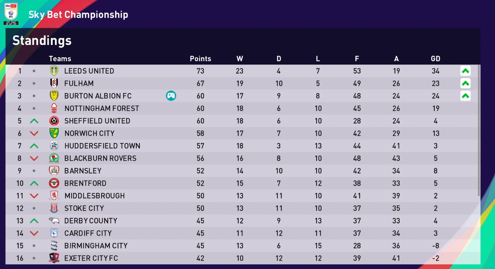Click the red down arrow beside Norwich City
This screenshot has height=269, width=495.
coord(34,134)
